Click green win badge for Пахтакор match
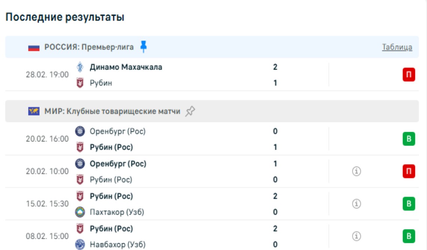Image resolution: width=427 pixels, height=250 pixels. tap(409, 204)
